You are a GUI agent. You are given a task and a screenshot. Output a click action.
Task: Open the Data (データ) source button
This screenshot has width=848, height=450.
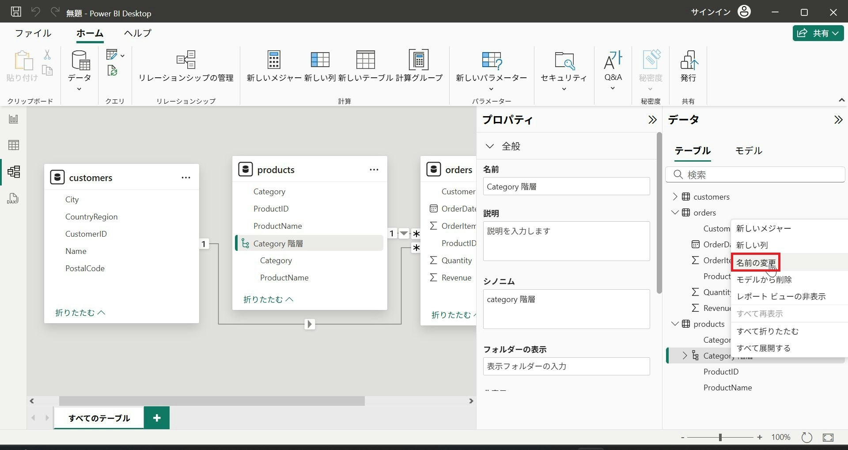coord(79,71)
